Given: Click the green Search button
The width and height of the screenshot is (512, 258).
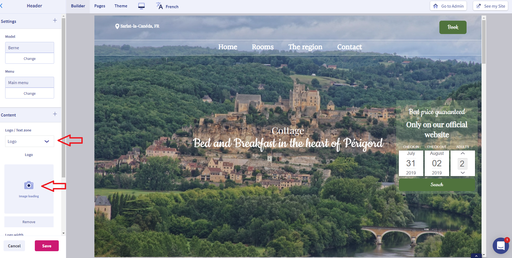Looking at the screenshot, I should pos(437,185).
